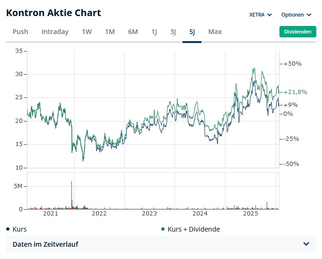Image resolution: width=322 pixels, height=259 pixels.
Task: Open the Optionen dropdown menu
Action: tap(296, 15)
